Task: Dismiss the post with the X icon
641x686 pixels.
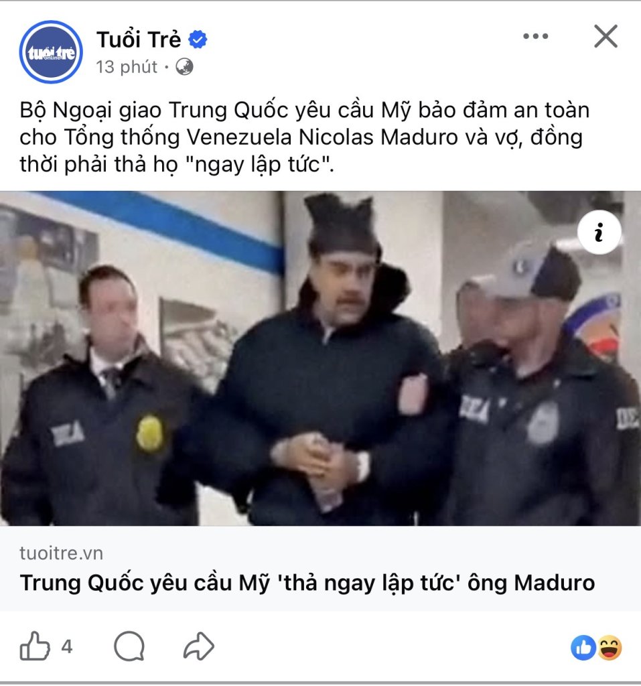Action: pyautogui.click(x=606, y=36)
